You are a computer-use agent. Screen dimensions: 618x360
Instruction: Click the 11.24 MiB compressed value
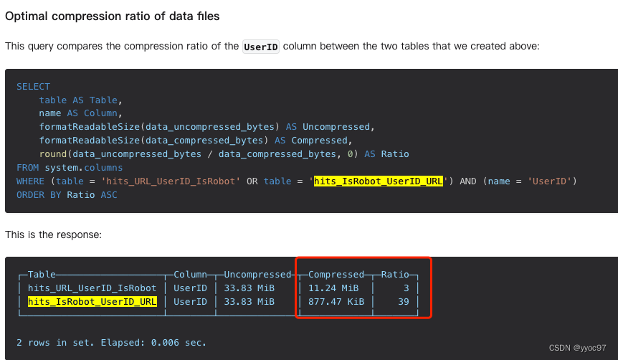pos(333,288)
